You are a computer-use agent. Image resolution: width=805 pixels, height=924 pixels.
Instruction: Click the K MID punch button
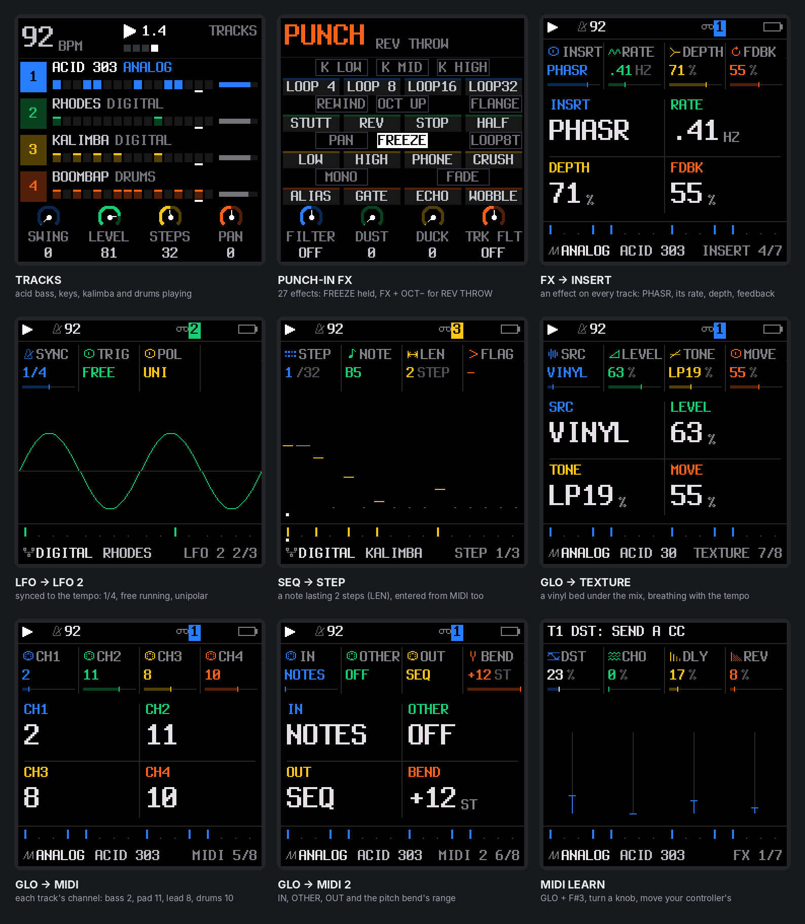tap(402, 67)
